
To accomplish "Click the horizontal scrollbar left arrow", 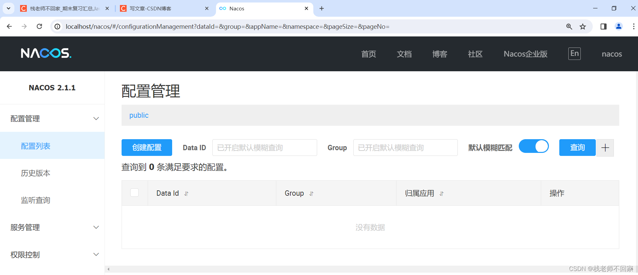I will tap(109, 269).
